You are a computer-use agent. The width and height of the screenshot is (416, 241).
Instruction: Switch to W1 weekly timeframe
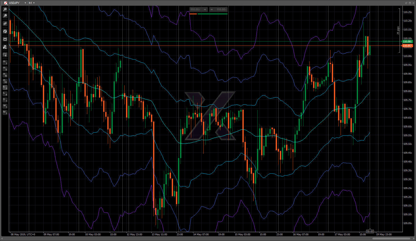pyautogui.click(x=5, y=106)
